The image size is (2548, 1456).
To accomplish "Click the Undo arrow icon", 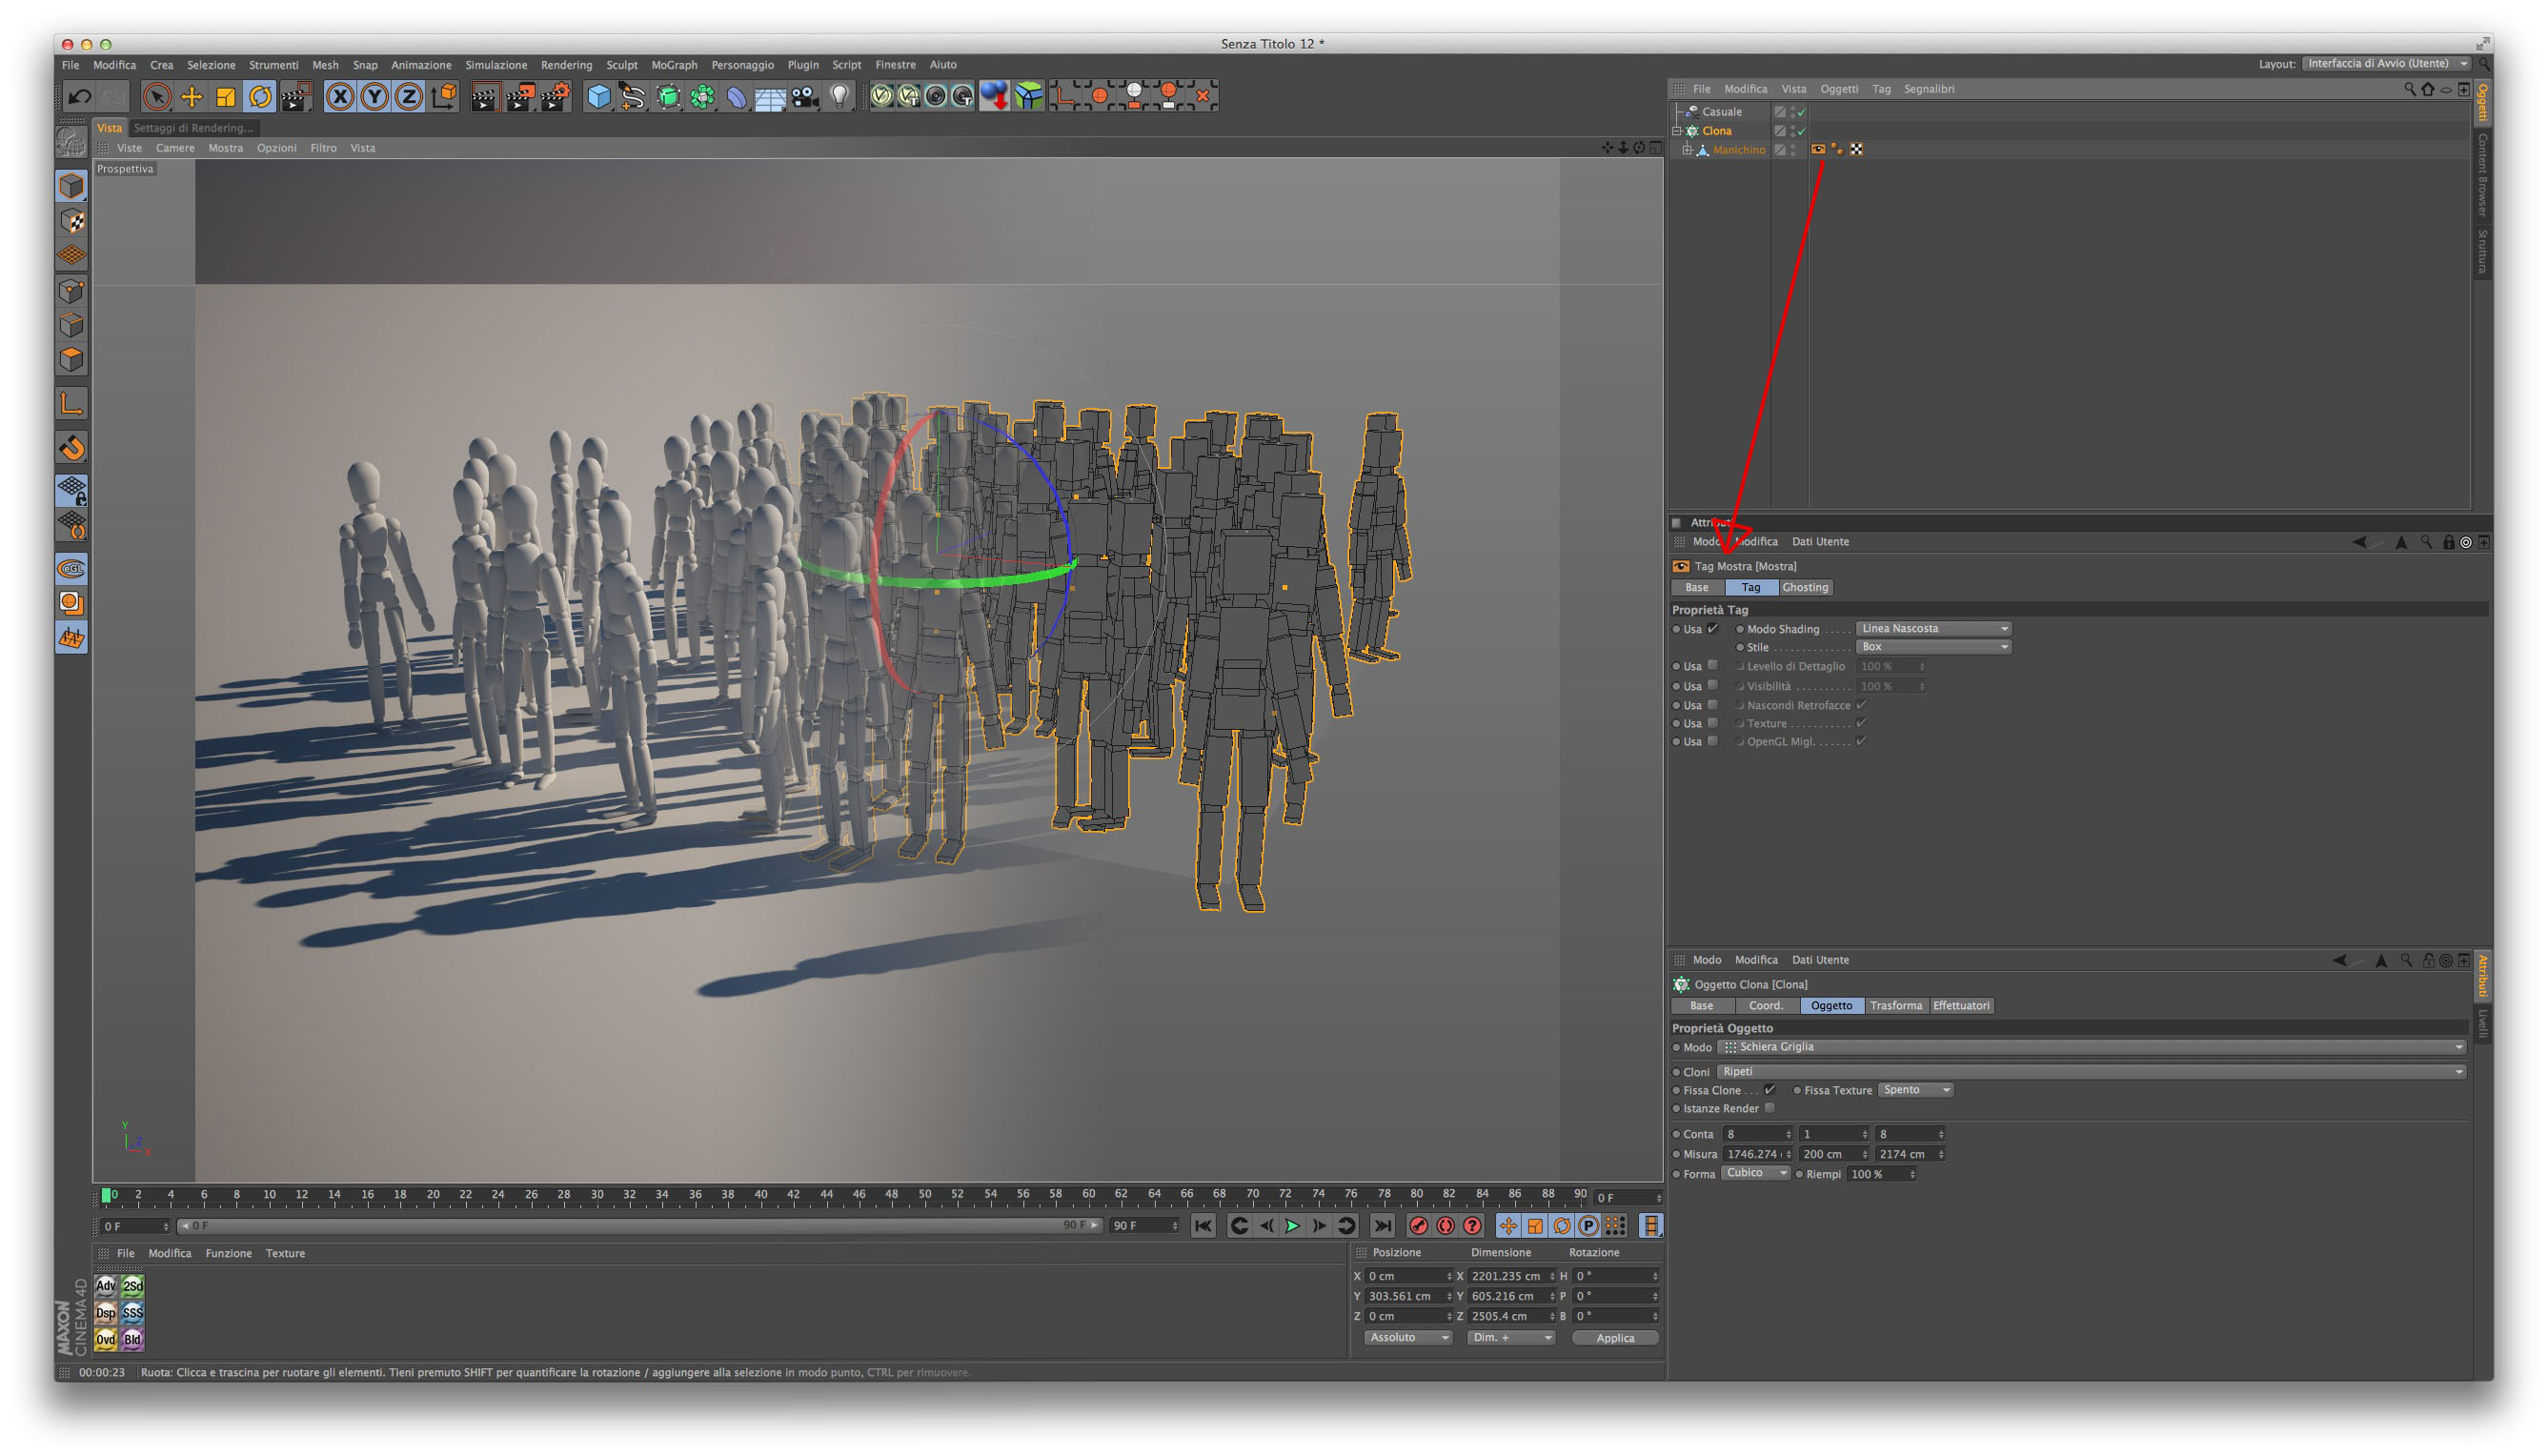I will (79, 97).
